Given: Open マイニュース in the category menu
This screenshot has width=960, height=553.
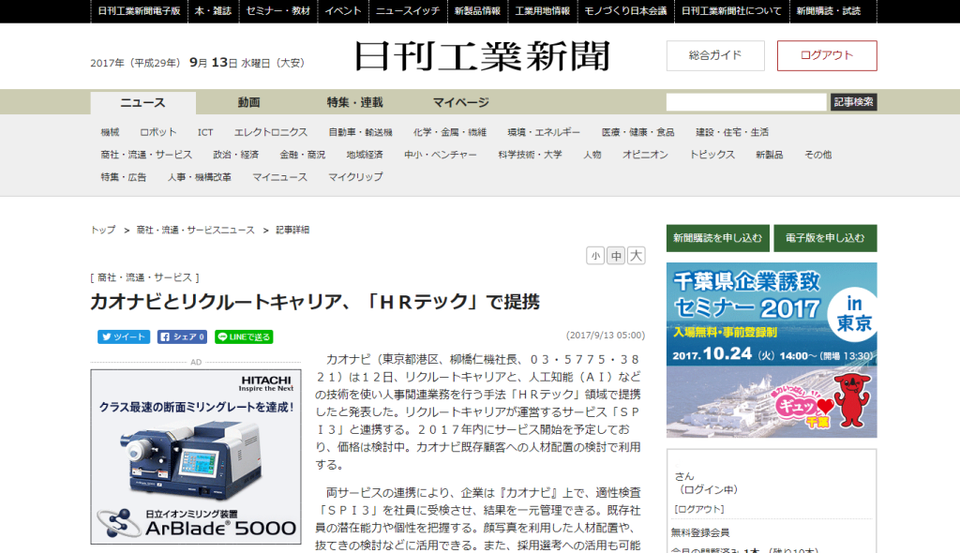Looking at the screenshot, I should [x=279, y=177].
